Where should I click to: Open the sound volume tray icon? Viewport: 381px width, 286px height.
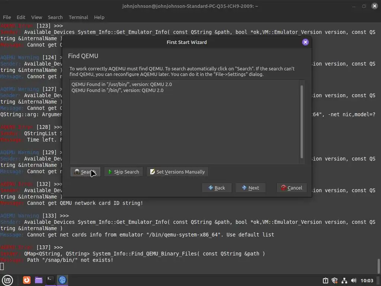(x=353, y=281)
